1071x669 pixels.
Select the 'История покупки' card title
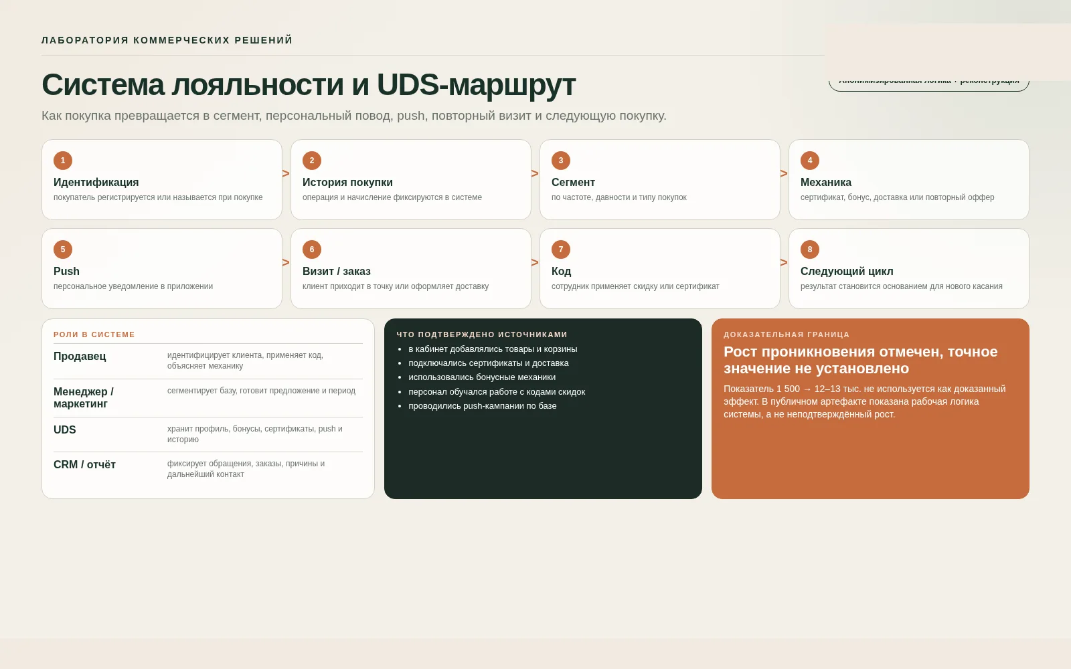click(x=347, y=183)
